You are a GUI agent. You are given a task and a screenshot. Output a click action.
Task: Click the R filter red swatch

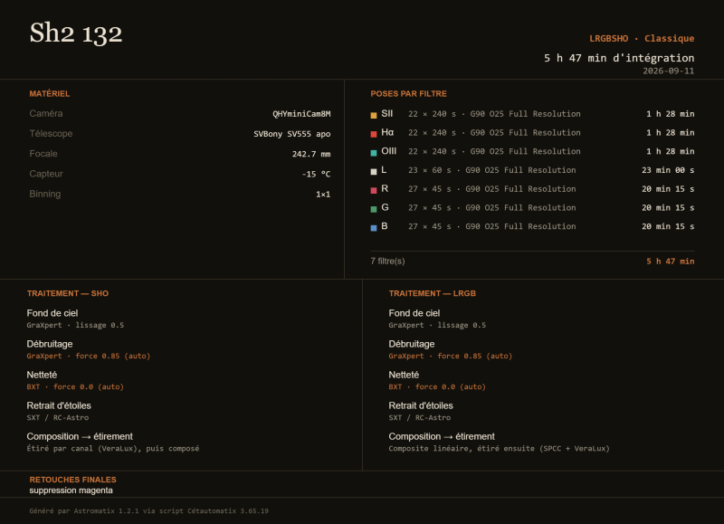pyautogui.click(x=374, y=190)
